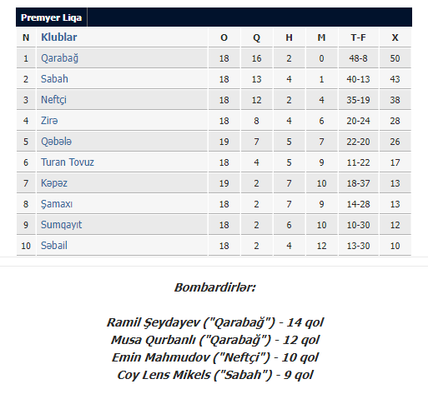This screenshot has width=428, height=414.
Task: Click the T-F goals column header
Action: (358, 37)
